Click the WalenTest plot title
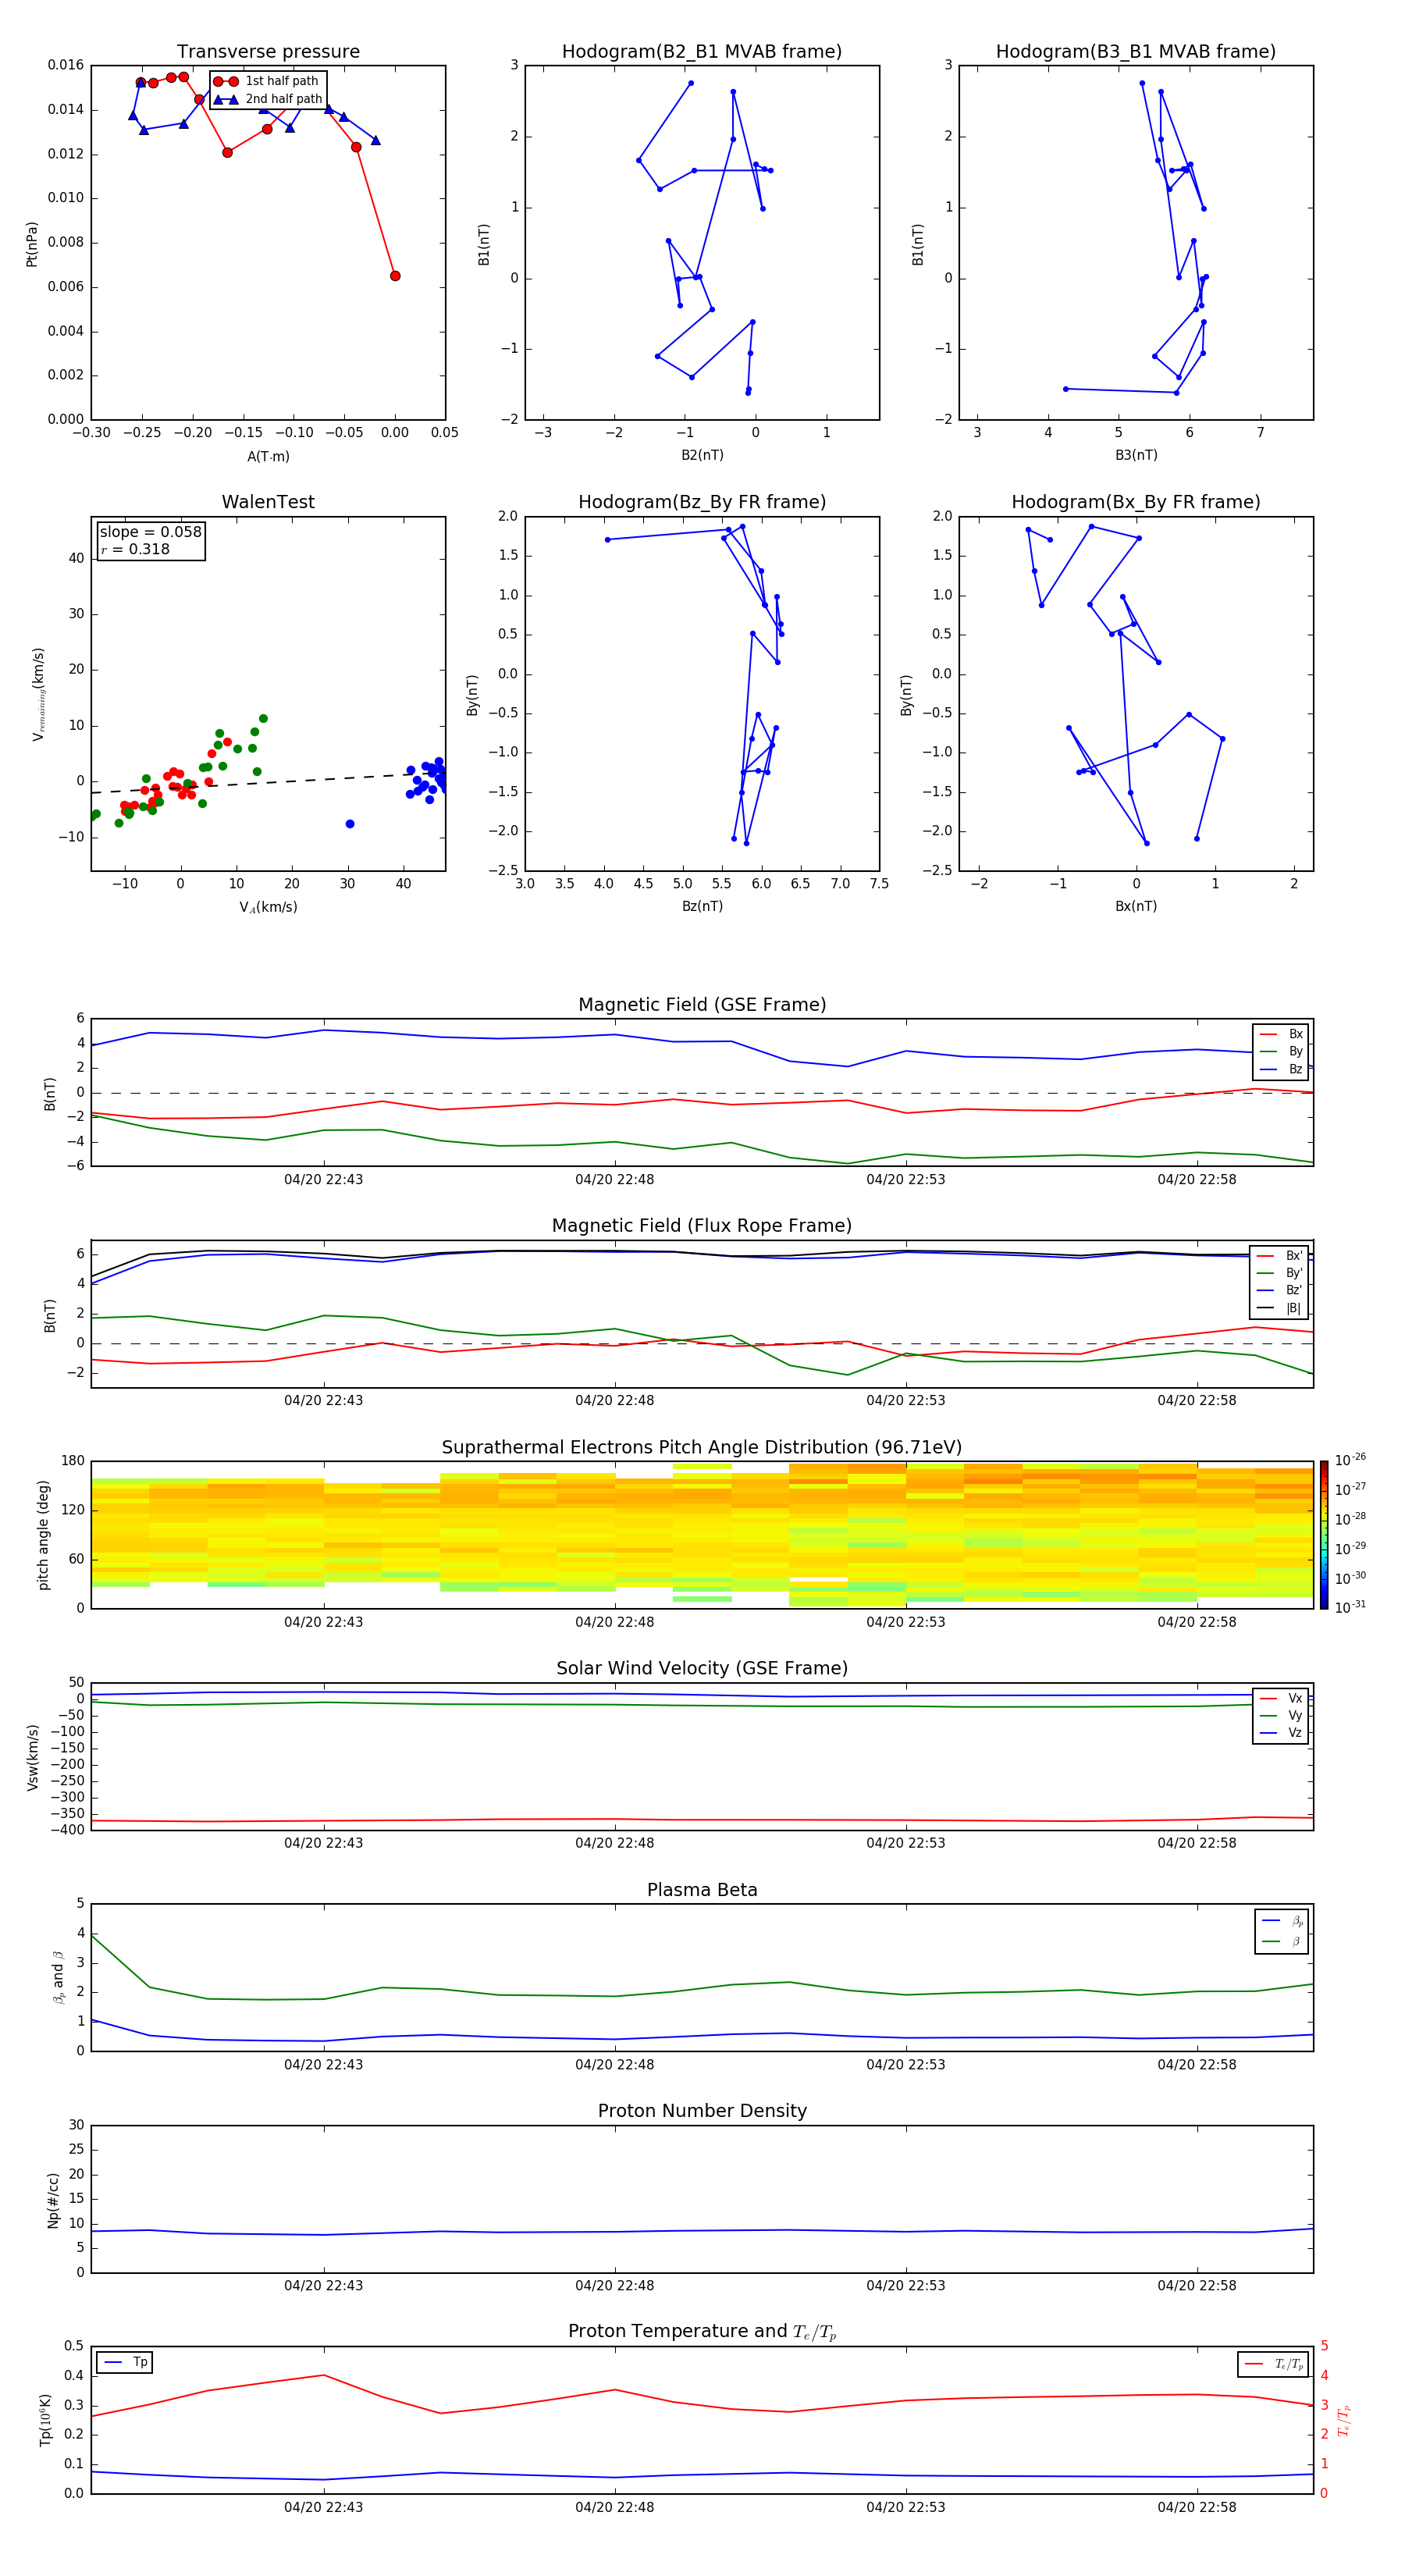This screenshot has height=2576, width=1405. pyautogui.click(x=268, y=502)
